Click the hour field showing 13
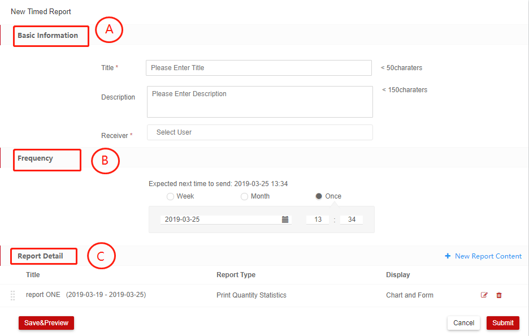 pos(318,219)
